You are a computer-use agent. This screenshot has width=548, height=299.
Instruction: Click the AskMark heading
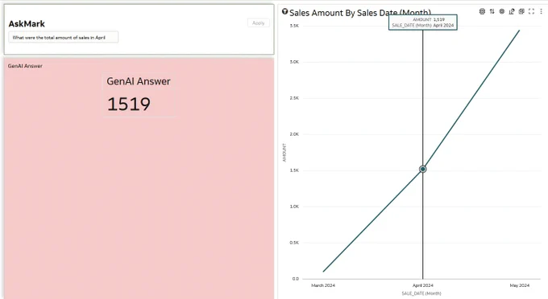pos(27,23)
